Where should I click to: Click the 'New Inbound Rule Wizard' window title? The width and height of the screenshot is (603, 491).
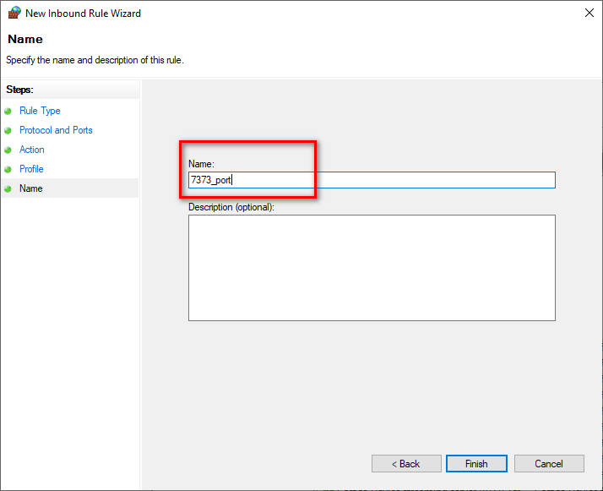[83, 14]
